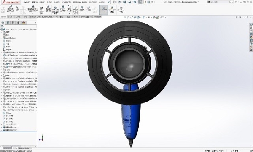Open the ConfigurationManager panel icon
The width and height of the screenshot is (253, 152).
(x=13, y=23)
